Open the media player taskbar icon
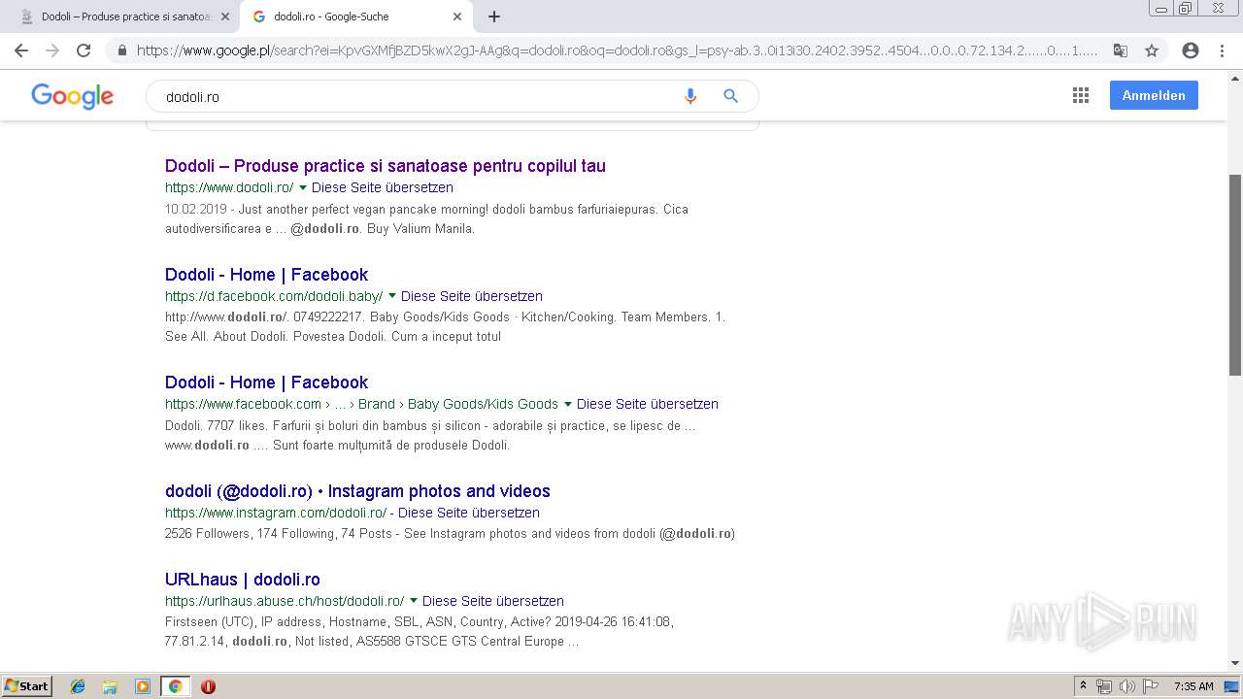This screenshot has width=1243, height=699. coord(143,686)
